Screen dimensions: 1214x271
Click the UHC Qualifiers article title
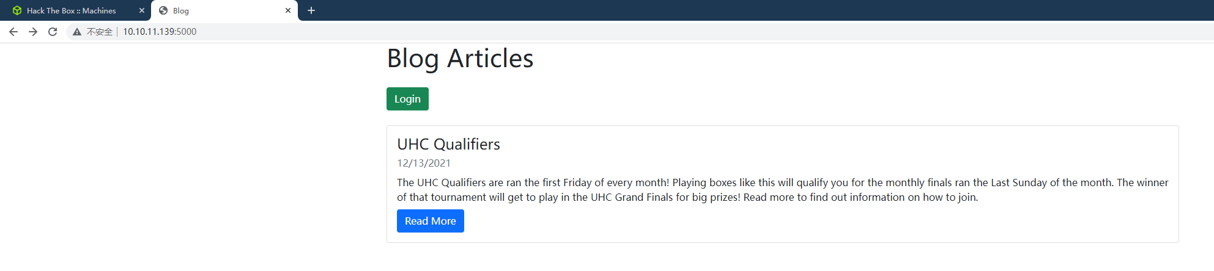pos(448,144)
